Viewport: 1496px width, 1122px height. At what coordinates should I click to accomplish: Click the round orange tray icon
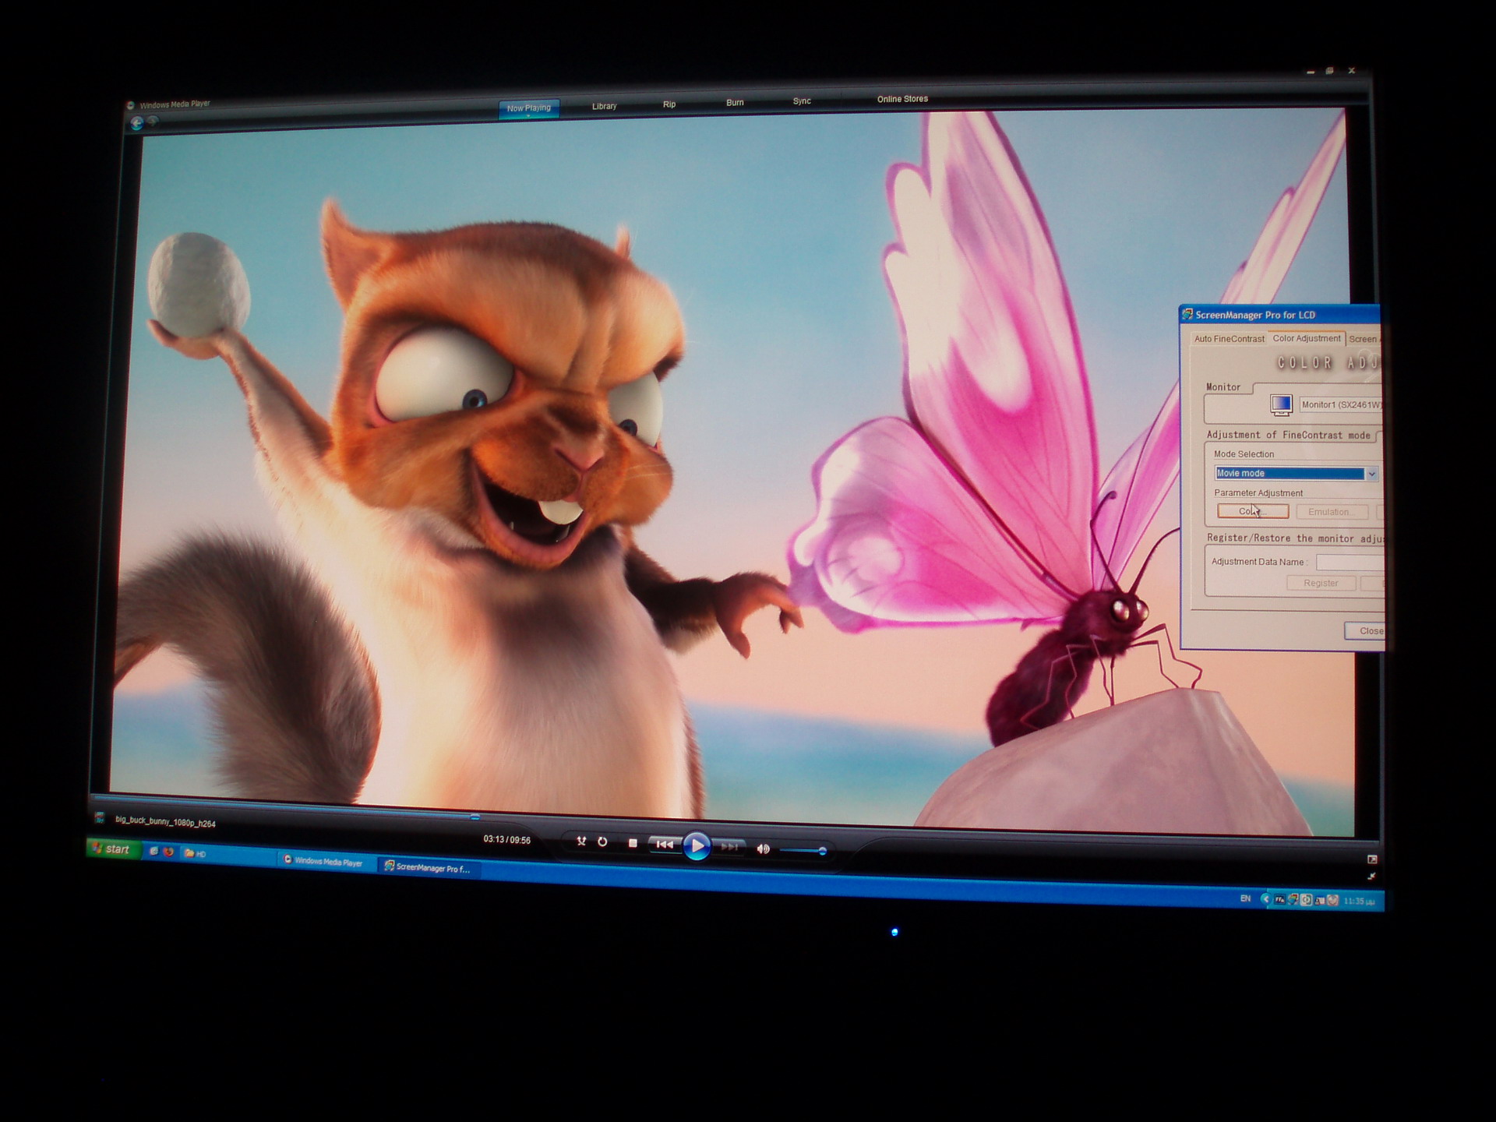click(1332, 901)
